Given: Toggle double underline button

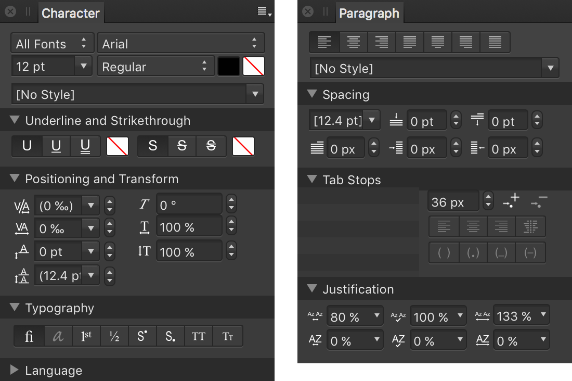Looking at the screenshot, I should (85, 146).
